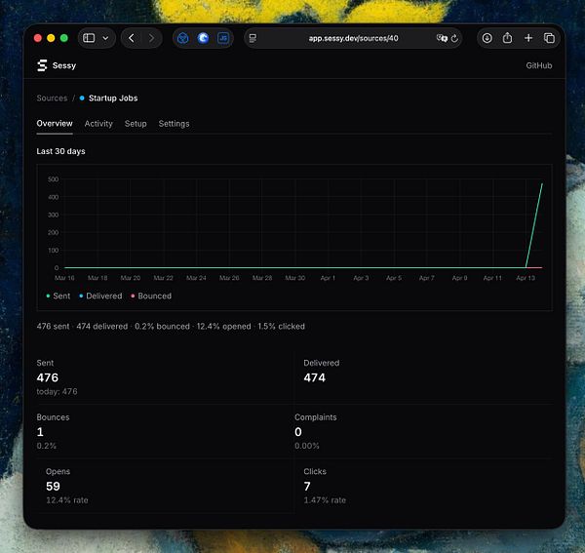Screen dimensions: 585x553
Task: Click the '12.4% rate' text under Opens
Action: [x=67, y=500]
